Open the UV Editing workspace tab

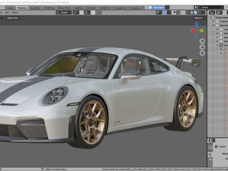tap(48, 8)
